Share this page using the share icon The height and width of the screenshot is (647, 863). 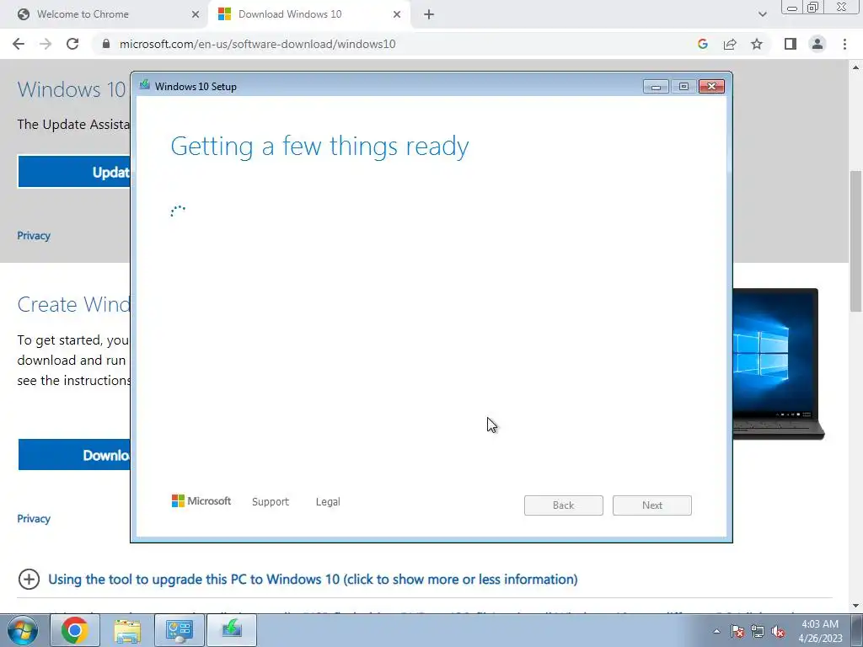pyautogui.click(x=730, y=44)
